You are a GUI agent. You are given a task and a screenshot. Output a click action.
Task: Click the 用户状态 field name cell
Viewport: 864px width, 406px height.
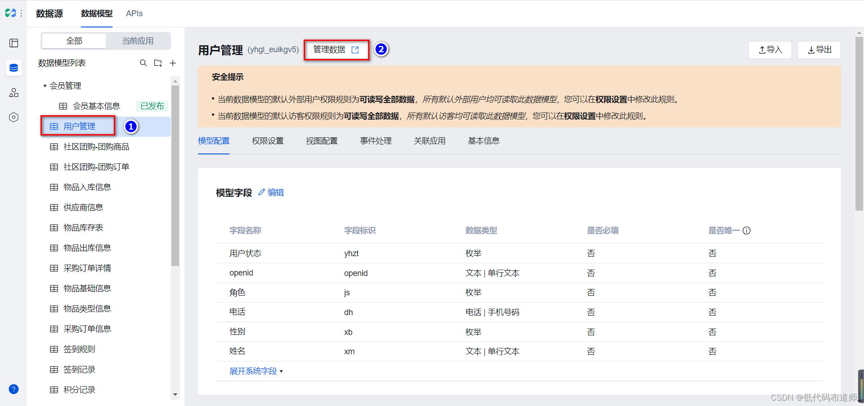(x=245, y=253)
